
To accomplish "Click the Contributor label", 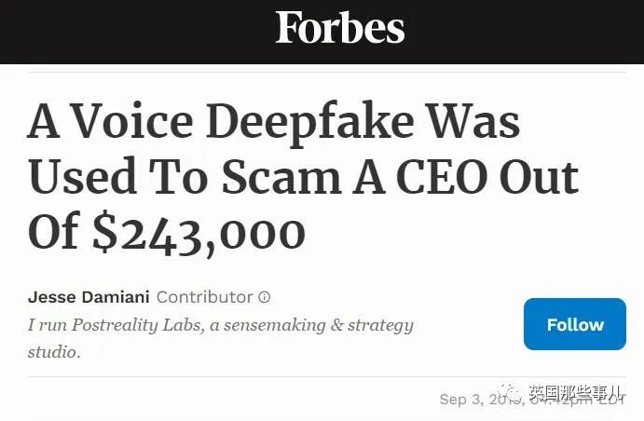I will pos(204,297).
